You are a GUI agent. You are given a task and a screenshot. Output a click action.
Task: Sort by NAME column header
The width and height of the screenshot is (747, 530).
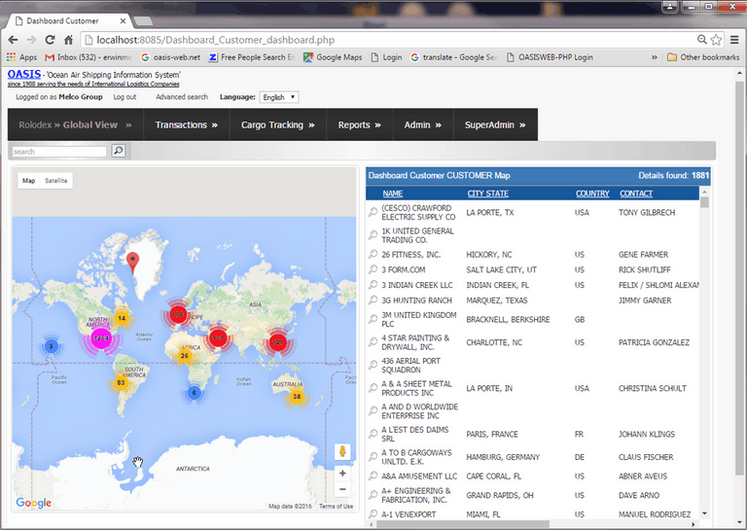click(393, 194)
